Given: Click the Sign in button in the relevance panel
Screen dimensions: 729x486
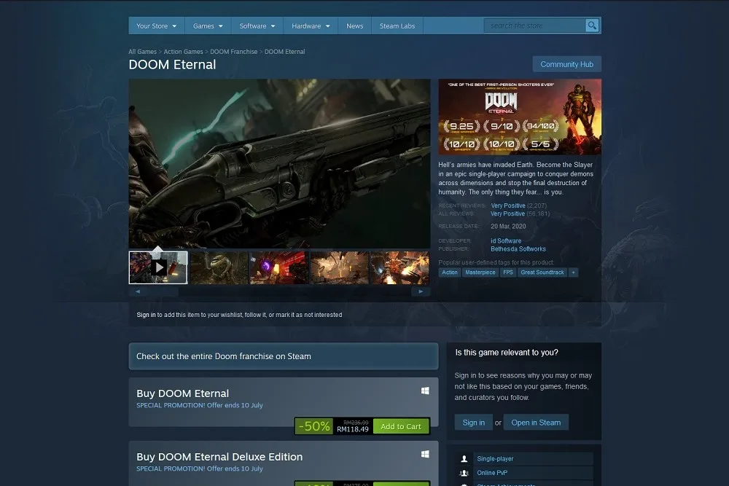Looking at the screenshot, I should point(473,423).
